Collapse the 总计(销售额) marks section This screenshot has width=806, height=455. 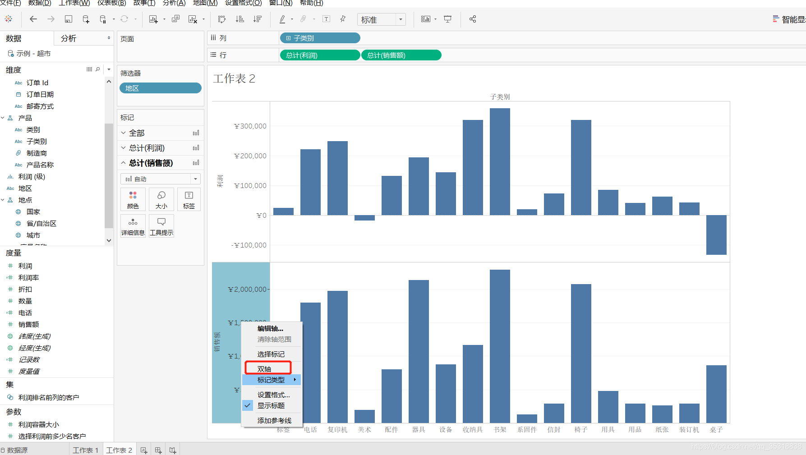pos(124,163)
